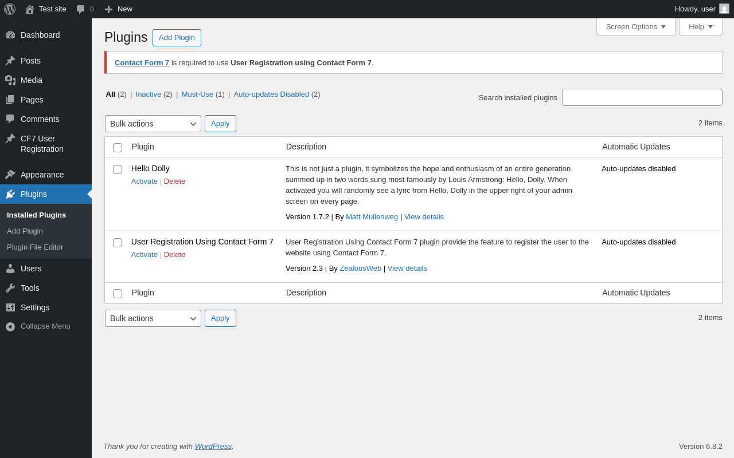Open the Test site home icon

click(x=30, y=9)
